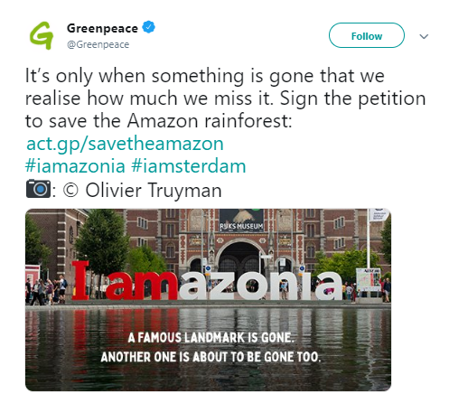Open the #iamsterdam hashtag
The height and width of the screenshot is (403, 449).
189,166
